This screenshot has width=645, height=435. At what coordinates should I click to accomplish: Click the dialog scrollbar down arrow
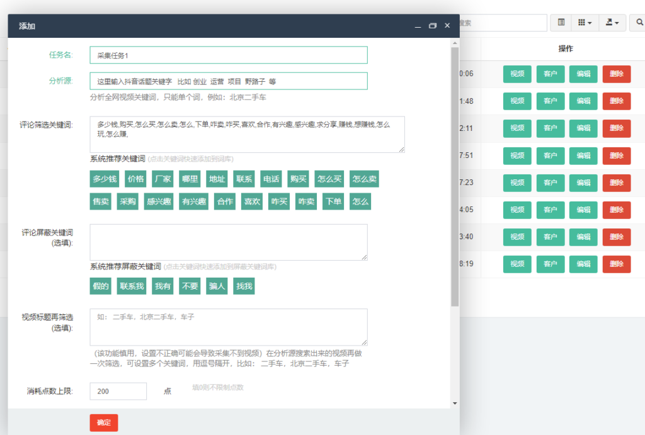[x=455, y=403]
